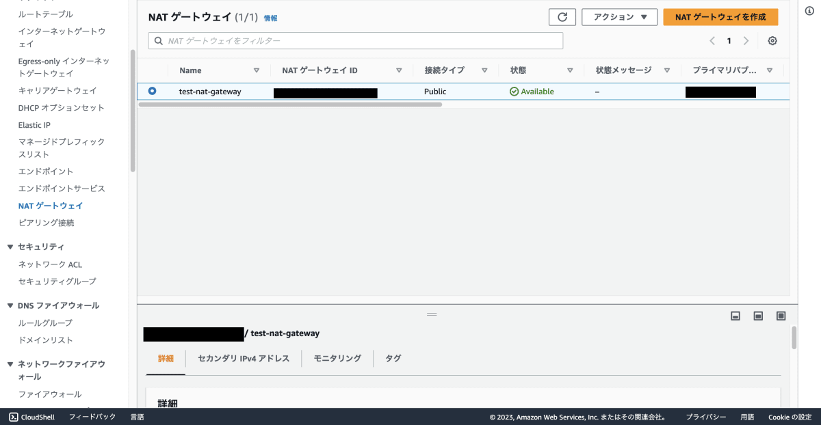Viewport: 821px width, 425px height.
Task: Open DHCP オプションセット in sidebar
Action: (62, 108)
